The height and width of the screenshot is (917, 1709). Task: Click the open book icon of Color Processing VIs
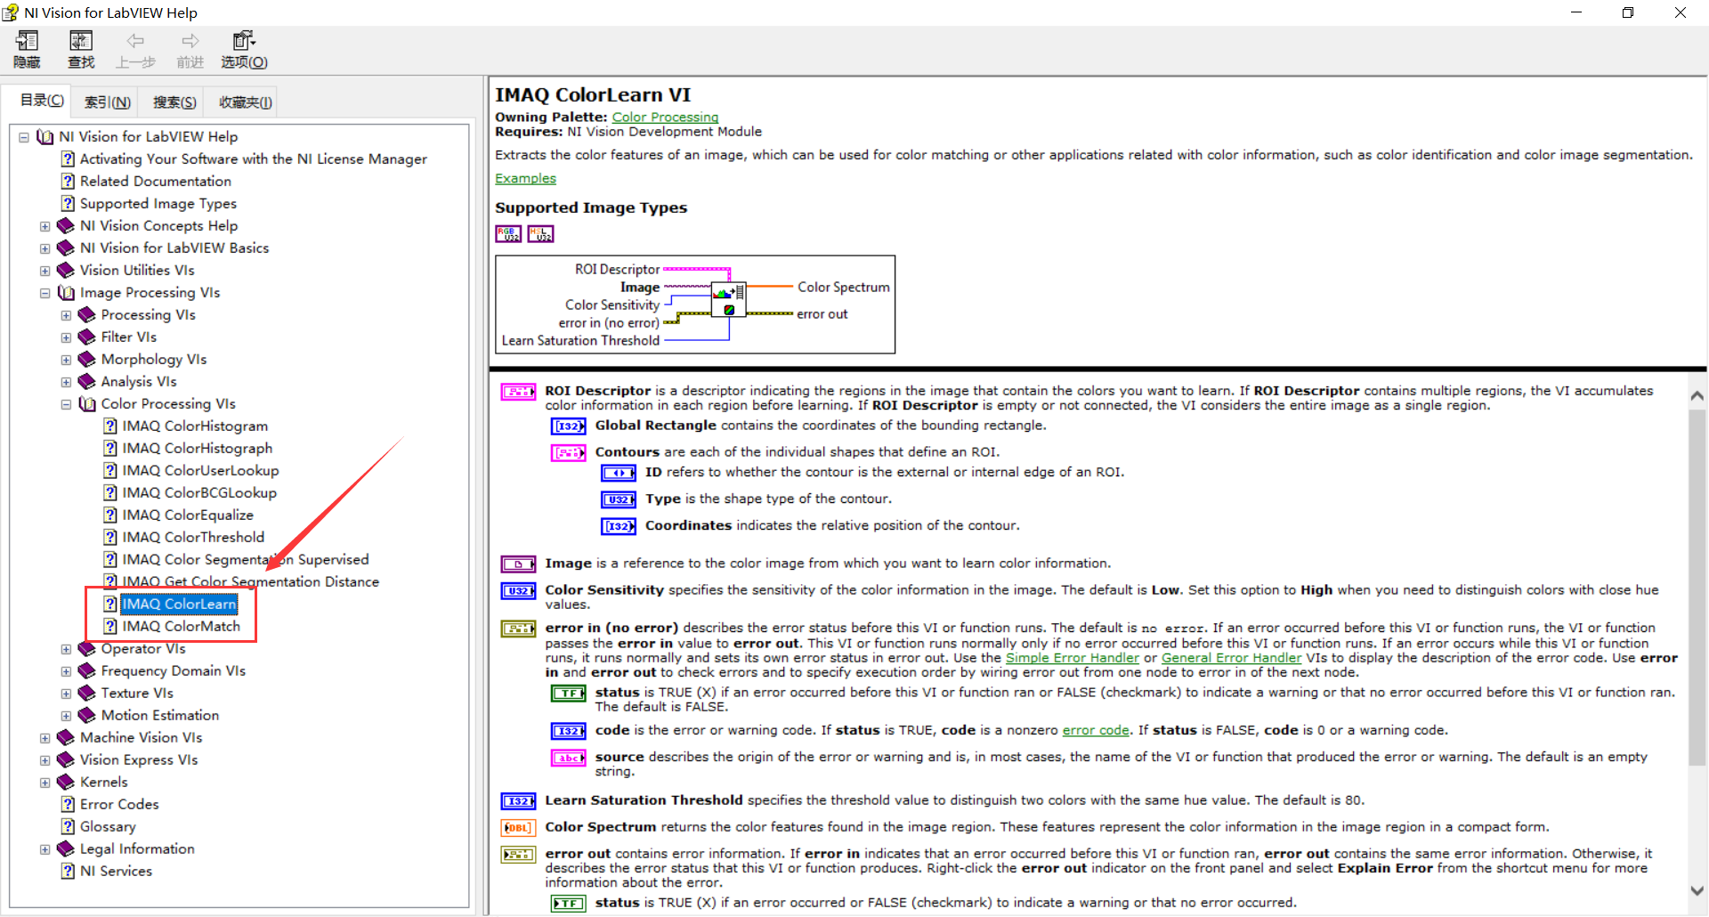pyautogui.click(x=87, y=404)
